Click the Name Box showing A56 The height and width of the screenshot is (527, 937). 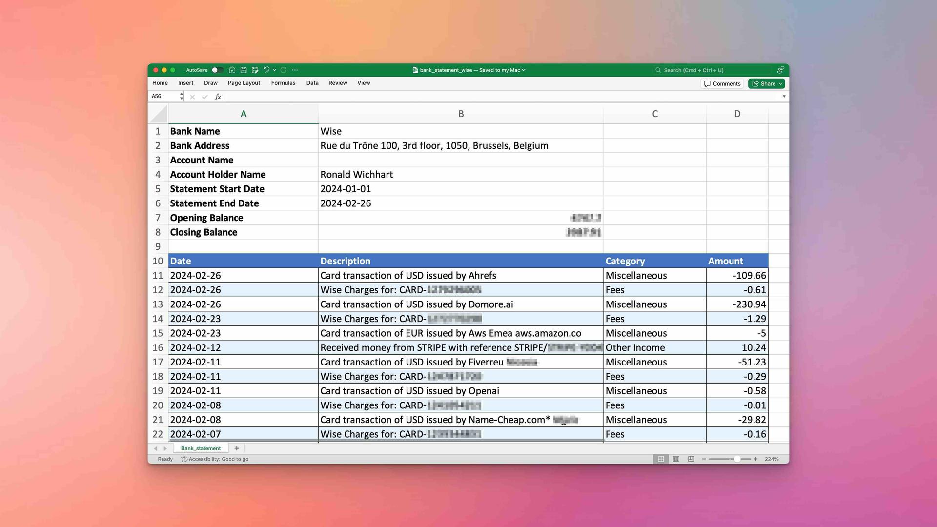pos(164,97)
